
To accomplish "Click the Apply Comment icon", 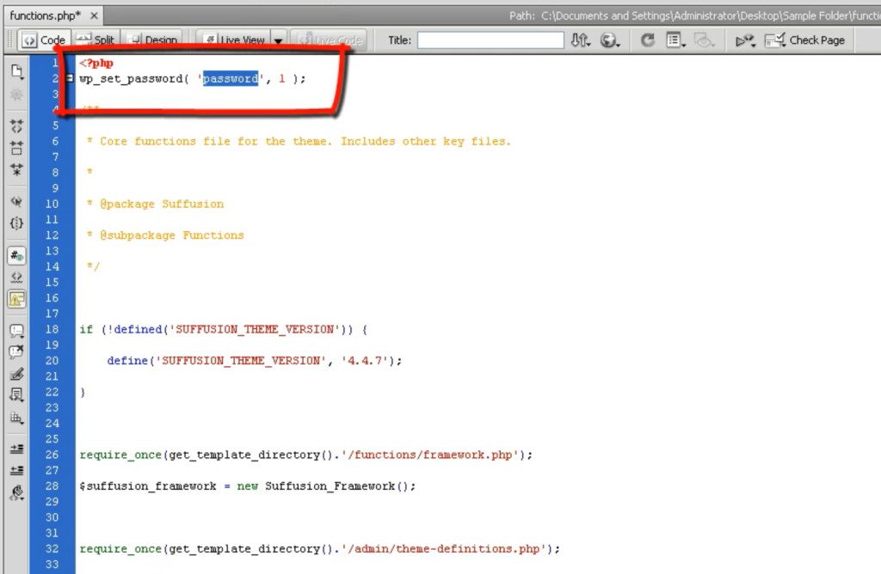I will click(x=15, y=329).
